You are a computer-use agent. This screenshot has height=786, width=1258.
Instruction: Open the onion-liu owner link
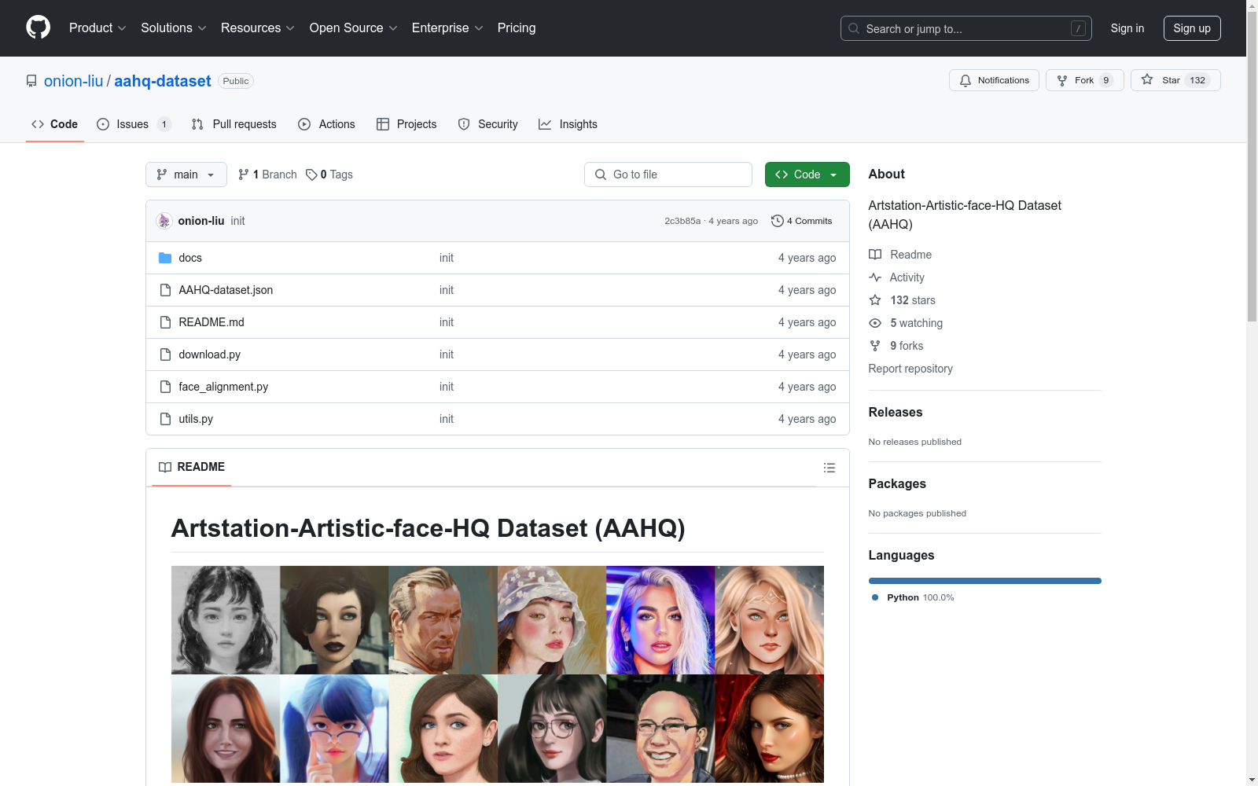tap(73, 81)
